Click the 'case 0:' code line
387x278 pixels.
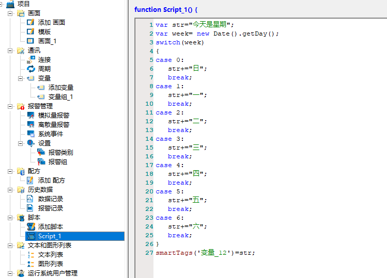169,60
